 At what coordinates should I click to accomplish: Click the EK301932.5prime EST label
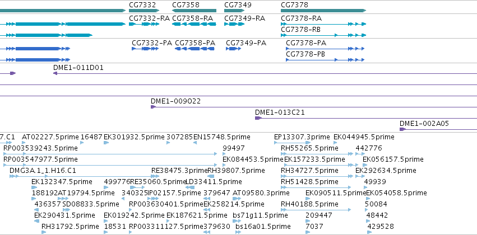[x=134, y=137]
